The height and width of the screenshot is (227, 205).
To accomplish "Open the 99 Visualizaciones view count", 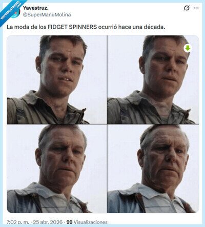I will coord(87,222).
